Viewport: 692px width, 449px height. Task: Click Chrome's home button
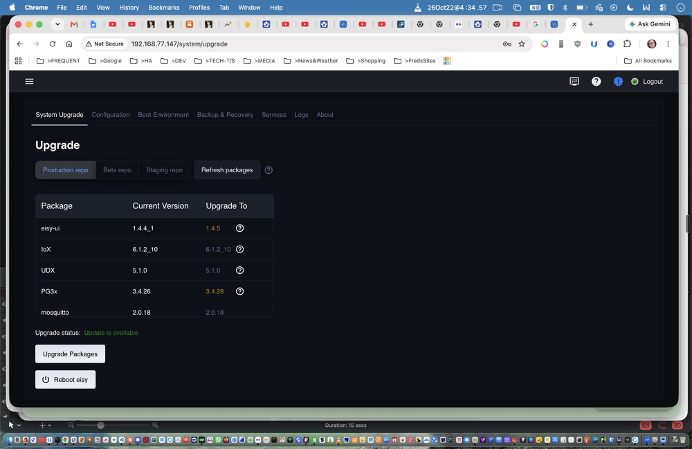pyautogui.click(x=69, y=44)
